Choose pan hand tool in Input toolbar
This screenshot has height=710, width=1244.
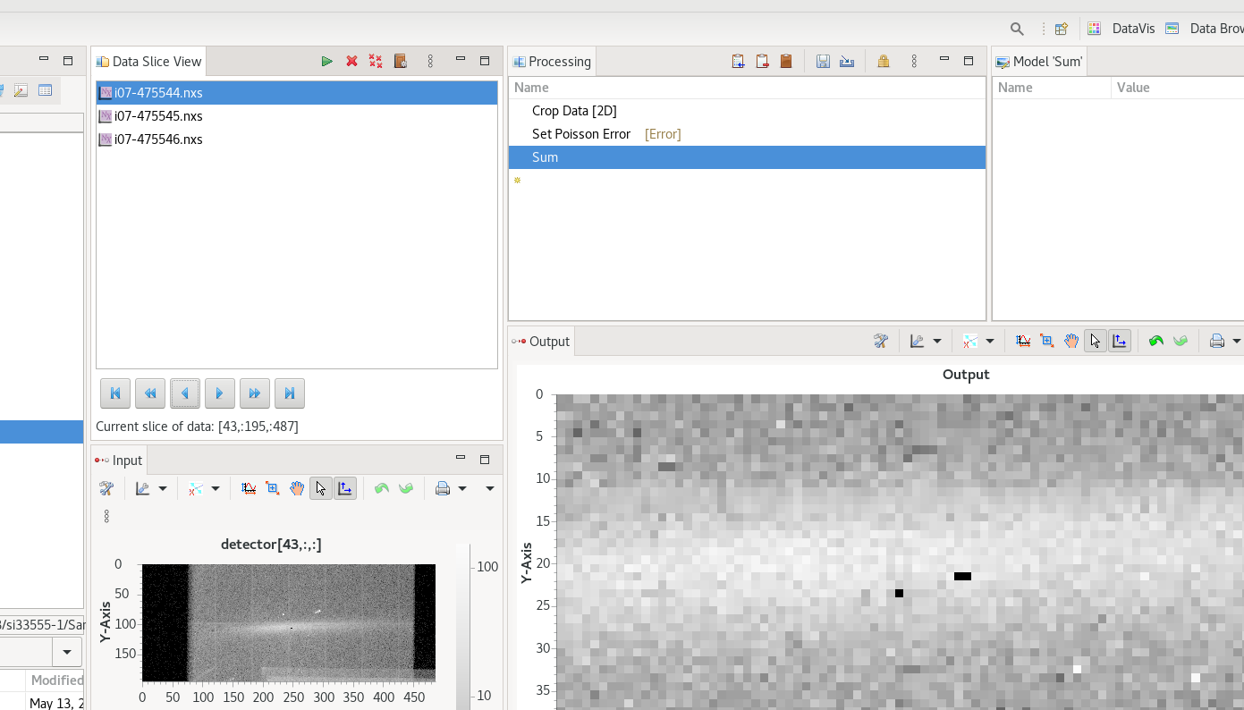click(x=297, y=488)
